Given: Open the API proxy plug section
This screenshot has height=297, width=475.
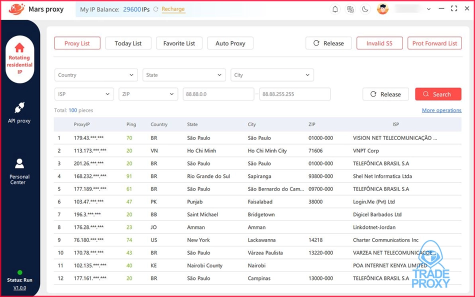Looking at the screenshot, I should point(19,112).
